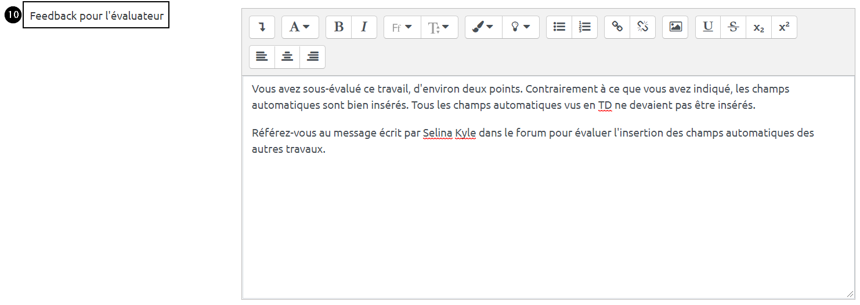This screenshot has height=305, width=860.
Task: Toggle bold formatting
Action: [x=339, y=27]
